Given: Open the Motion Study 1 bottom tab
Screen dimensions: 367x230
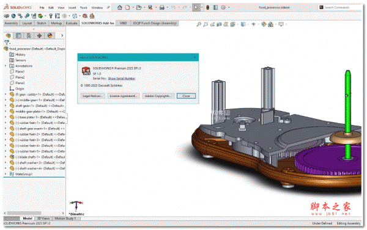Looking at the screenshot, I should tap(65, 218).
